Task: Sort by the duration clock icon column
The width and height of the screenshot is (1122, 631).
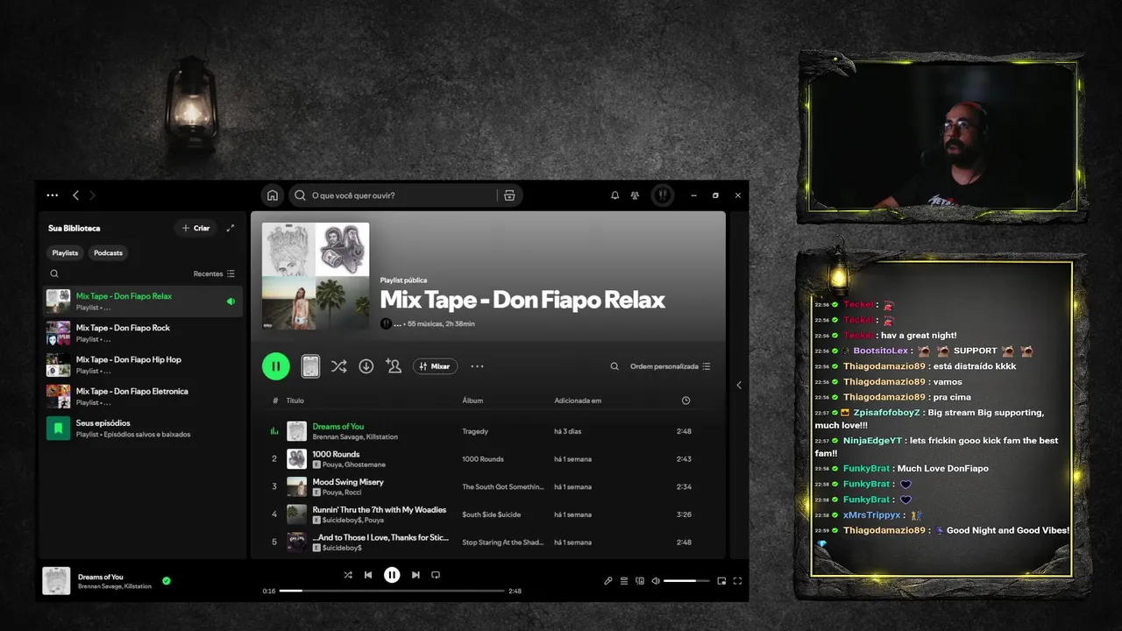Action: [685, 401]
